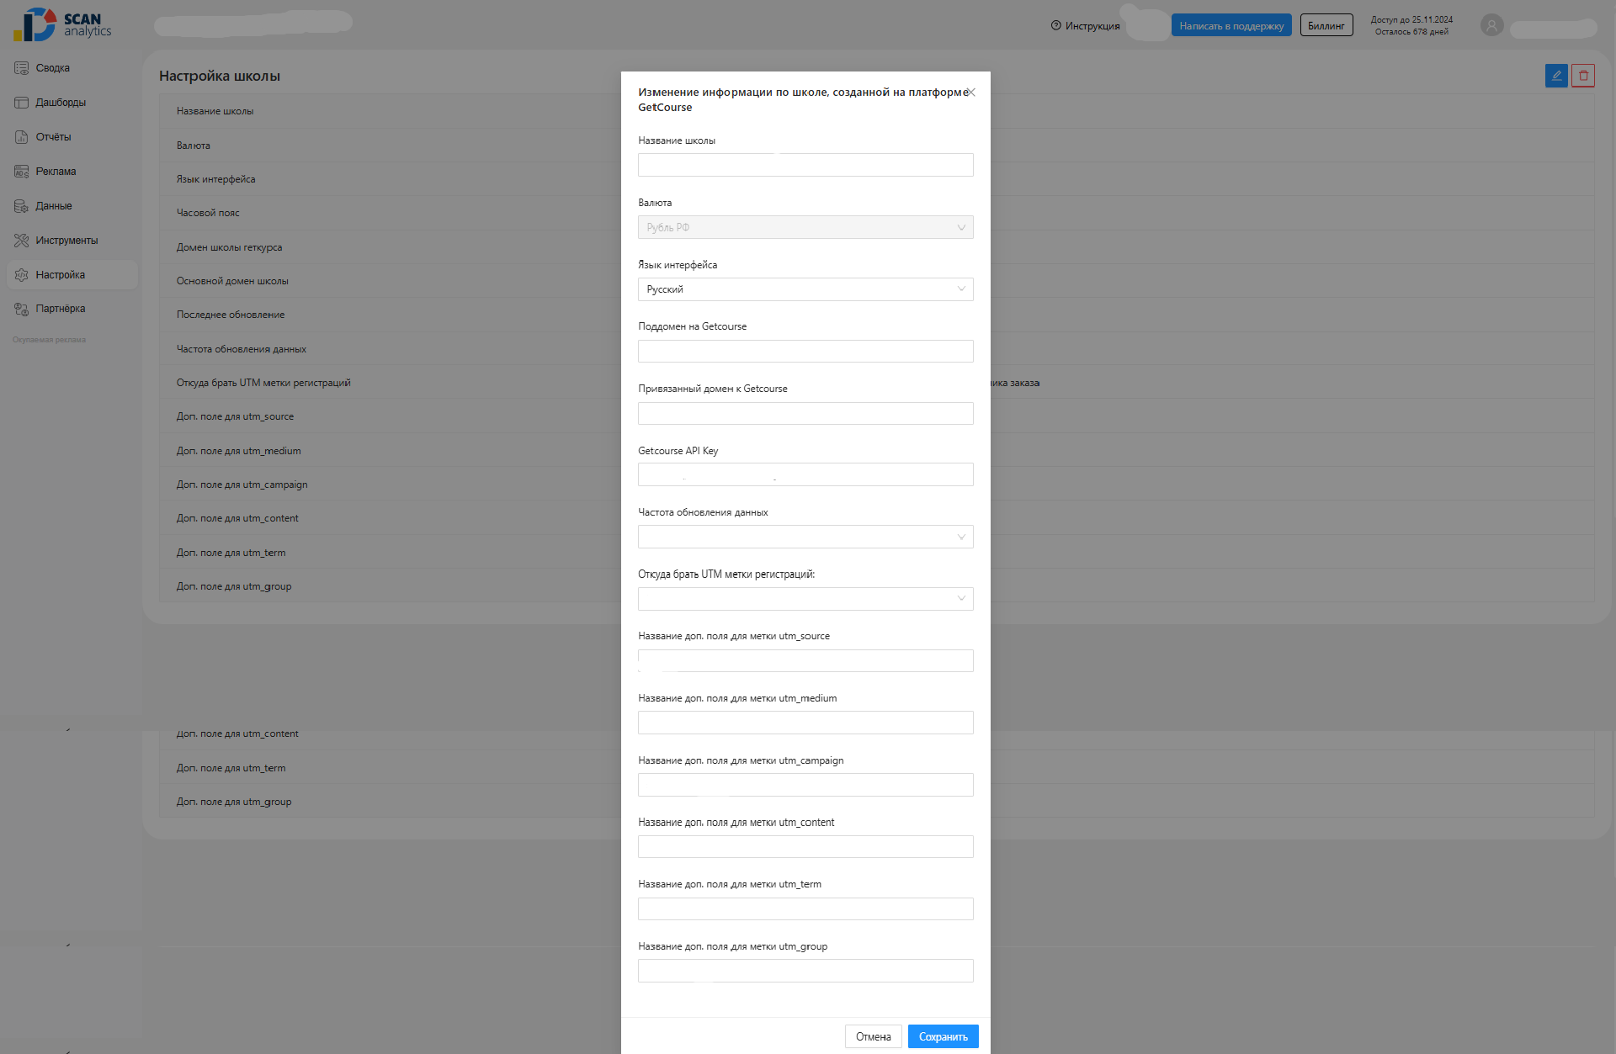Click the Последнее обновление row label

[231, 315]
